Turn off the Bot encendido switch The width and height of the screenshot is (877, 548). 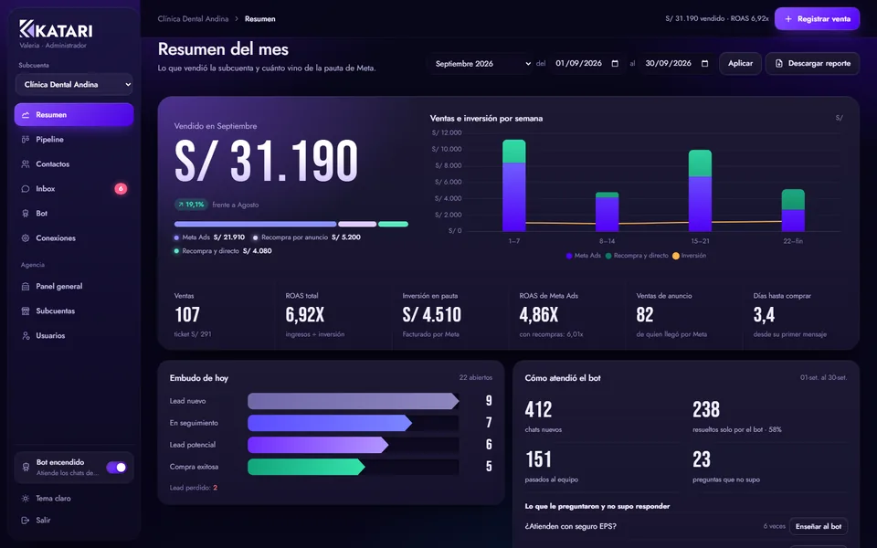pyautogui.click(x=116, y=467)
